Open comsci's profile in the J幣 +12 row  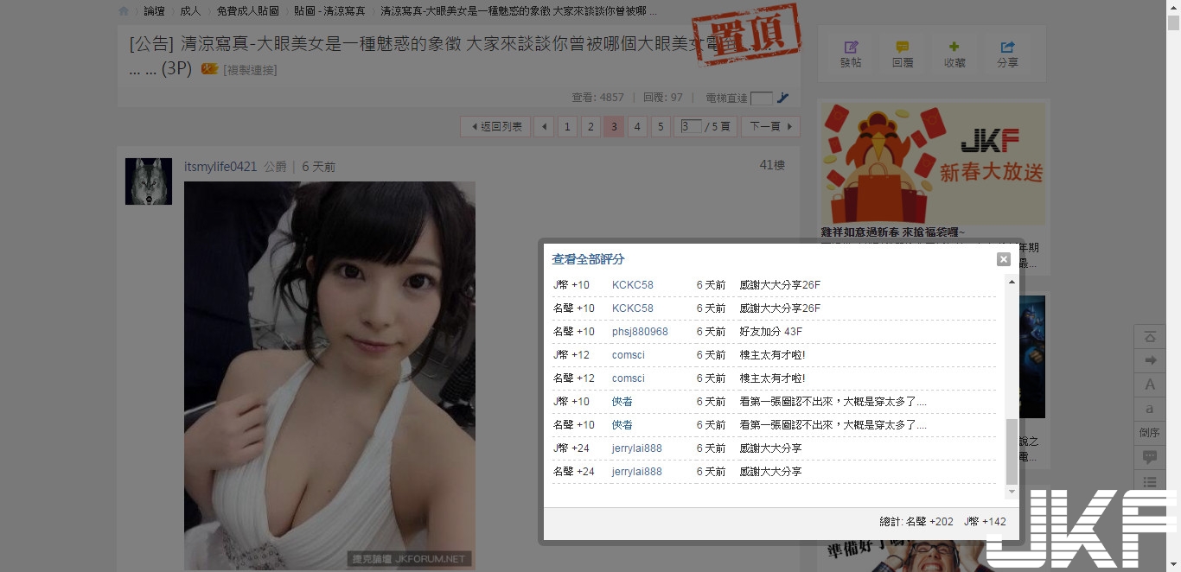(x=629, y=355)
